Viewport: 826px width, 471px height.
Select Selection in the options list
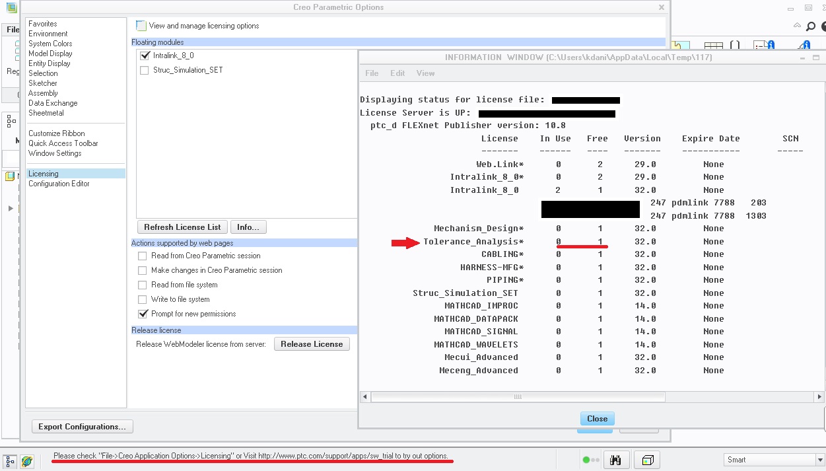(x=43, y=73)
